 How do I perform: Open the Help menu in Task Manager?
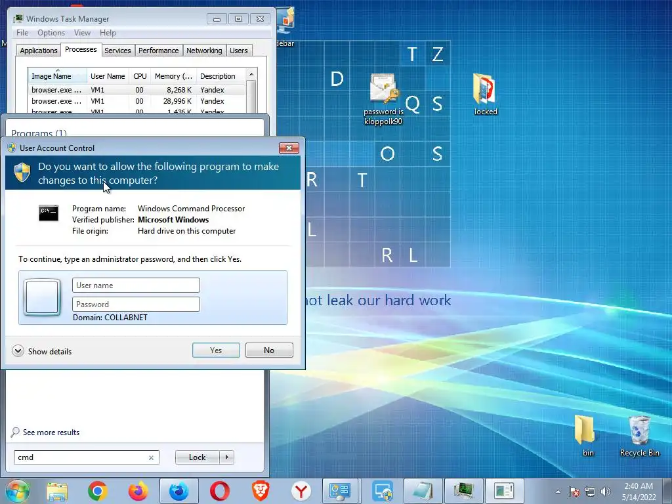point(108,33)
